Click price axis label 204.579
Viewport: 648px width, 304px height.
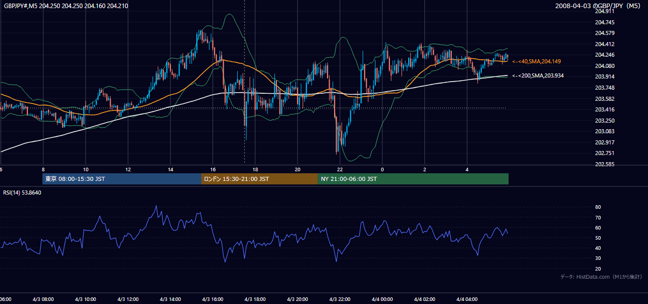pos(604,33)
